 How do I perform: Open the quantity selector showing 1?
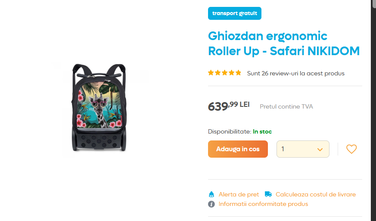297,149
